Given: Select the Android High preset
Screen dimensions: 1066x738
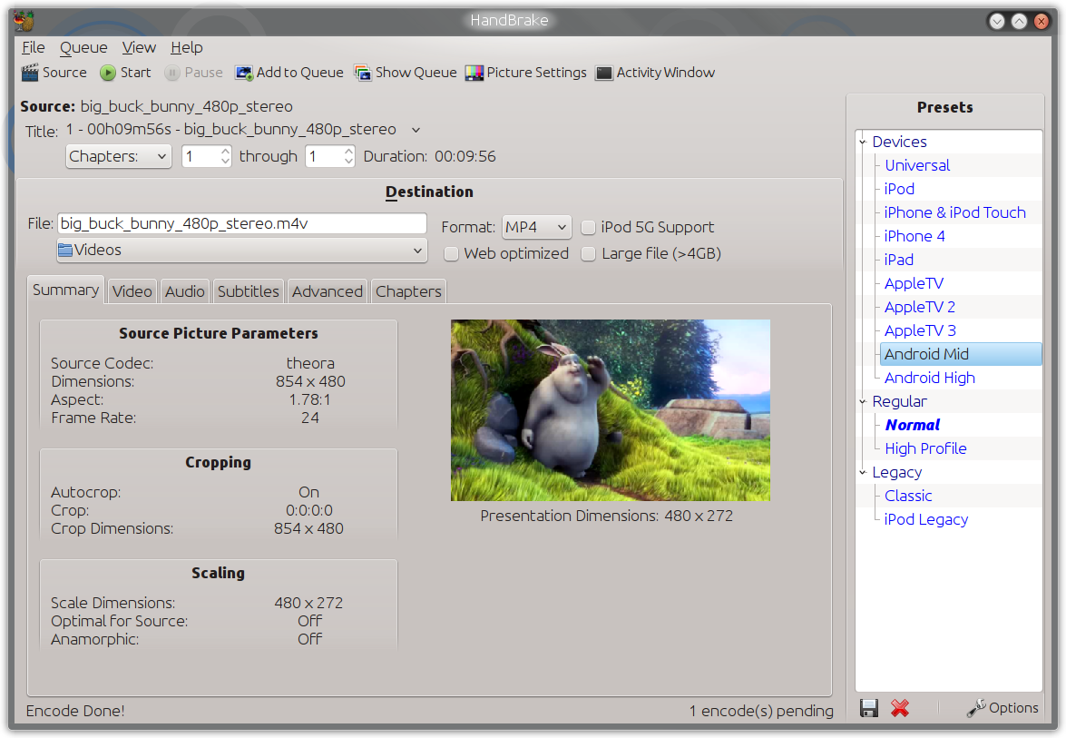Looking at the screenshot, I should [929, 379].
